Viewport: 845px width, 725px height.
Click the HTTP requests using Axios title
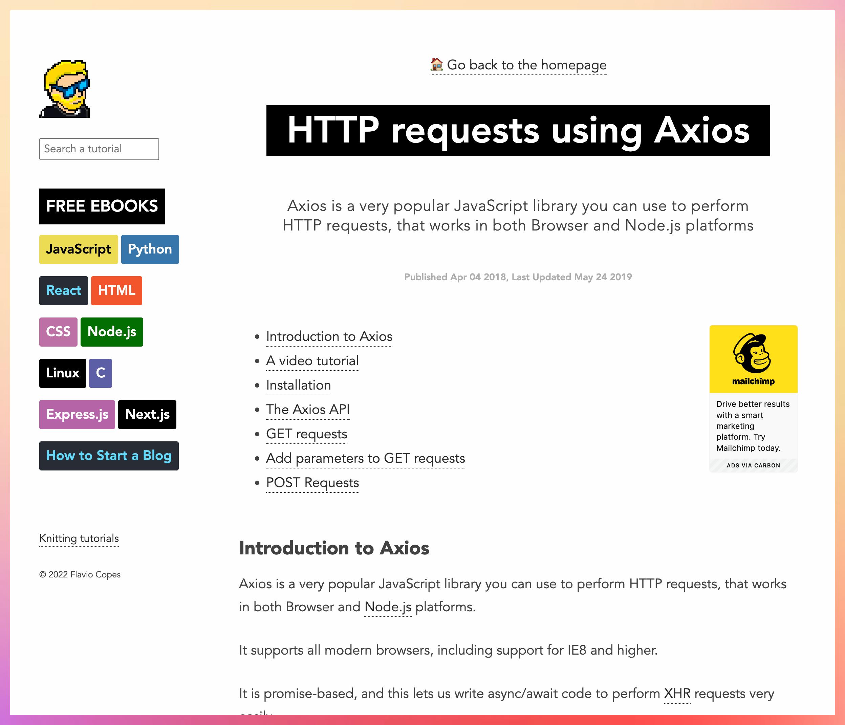(518, 131)
